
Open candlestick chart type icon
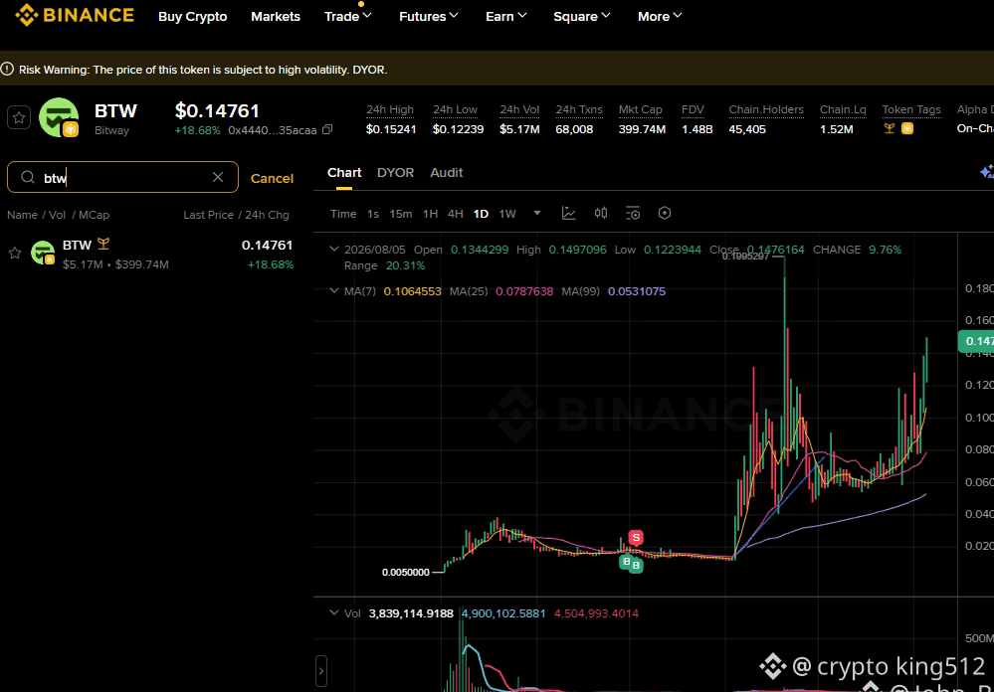(601, 214)
